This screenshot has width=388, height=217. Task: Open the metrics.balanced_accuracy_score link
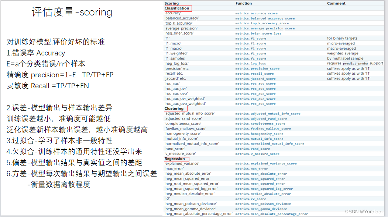point(265,18)
